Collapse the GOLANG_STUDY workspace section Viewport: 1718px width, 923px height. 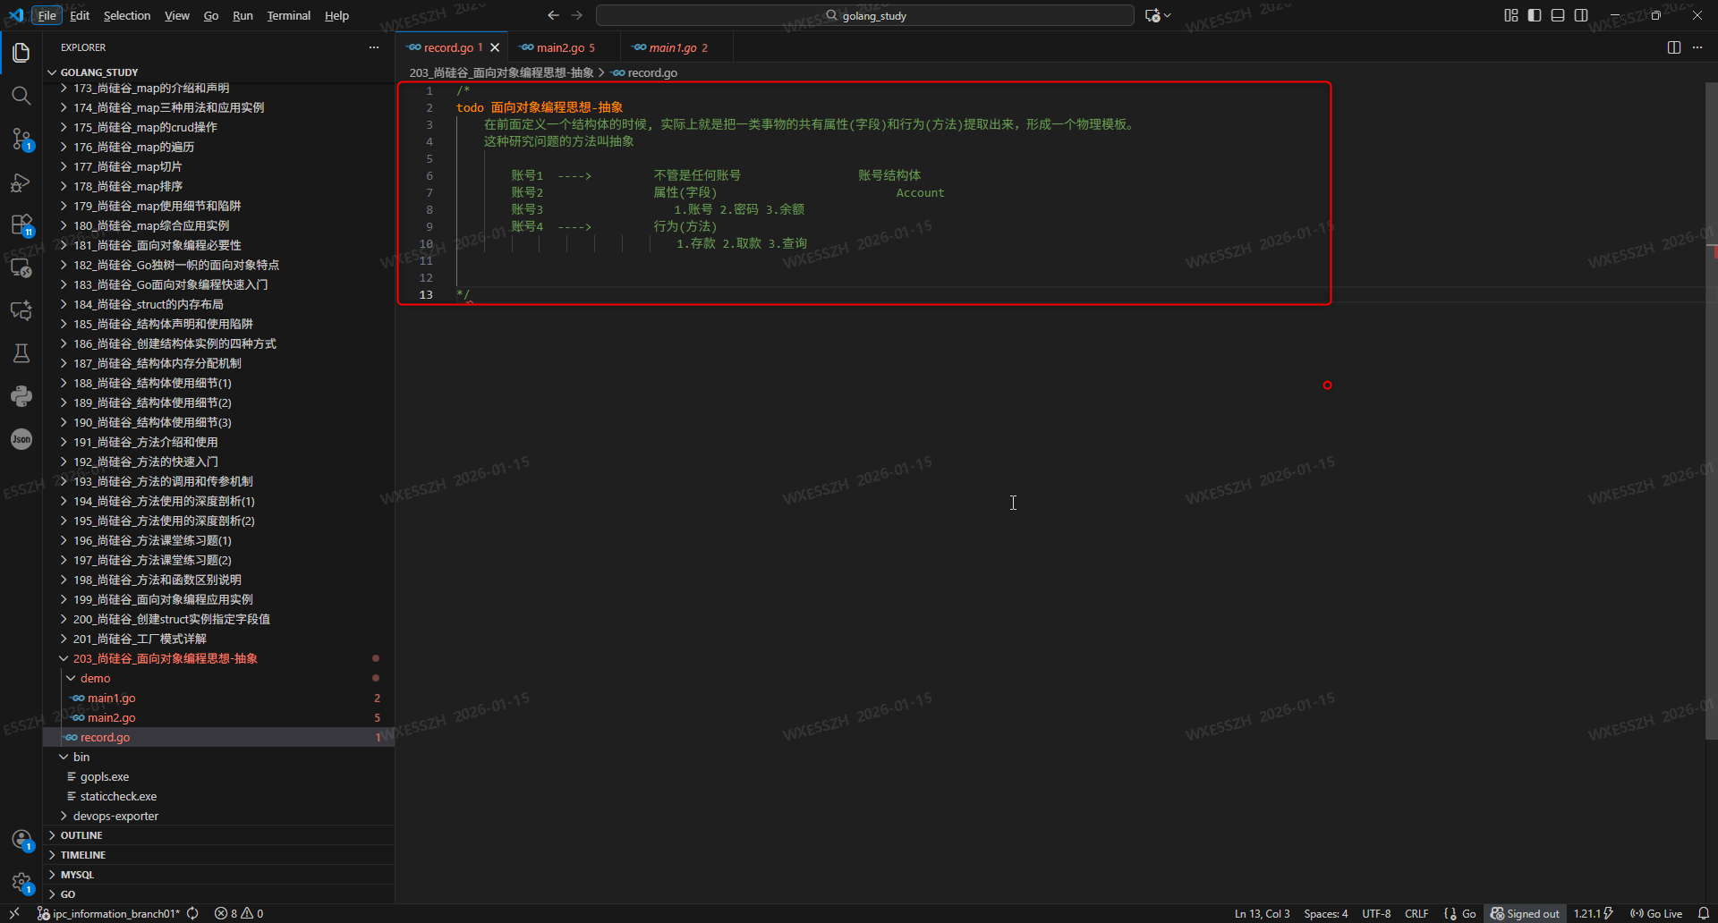[218, 72]
